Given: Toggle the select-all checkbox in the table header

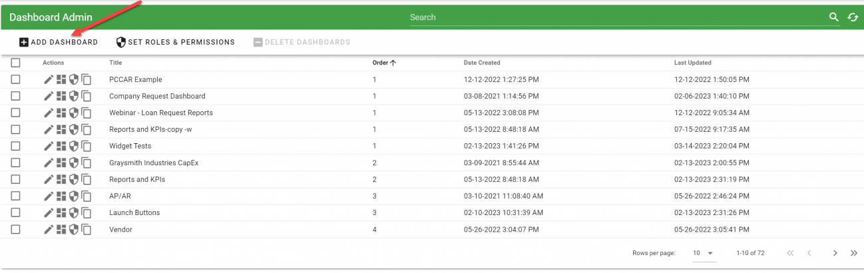Looking at the screenshot, I should (x=16, y=63).
